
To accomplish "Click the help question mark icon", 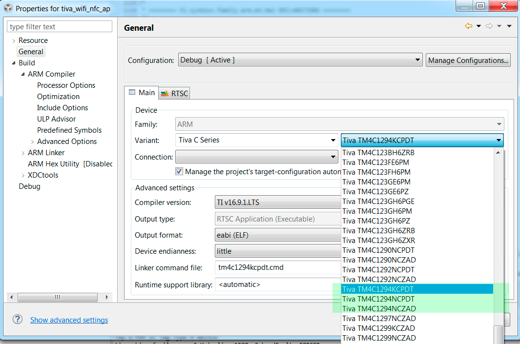I will tap(17, 320).
